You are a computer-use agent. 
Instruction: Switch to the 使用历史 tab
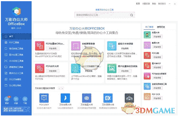point(161,27)
